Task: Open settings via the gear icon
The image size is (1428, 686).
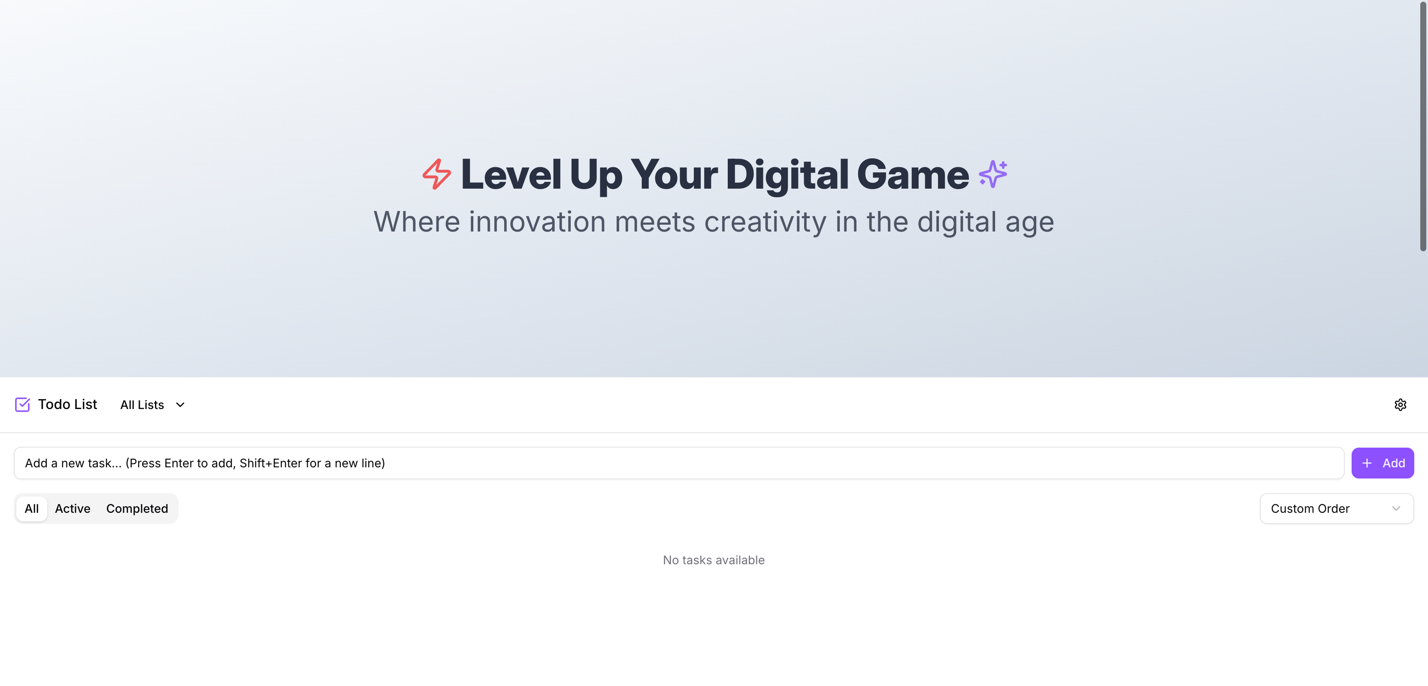Action: [x=1400, y=404]
